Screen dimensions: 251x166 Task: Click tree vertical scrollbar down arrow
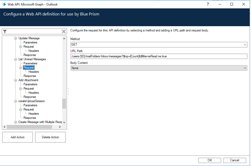[64, 123]
